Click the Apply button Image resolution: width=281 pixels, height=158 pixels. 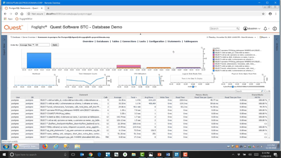55,45
